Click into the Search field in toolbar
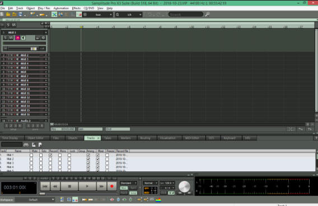This screenshot has width=318, height=206. pyautogui.click(x=185, y=15)
